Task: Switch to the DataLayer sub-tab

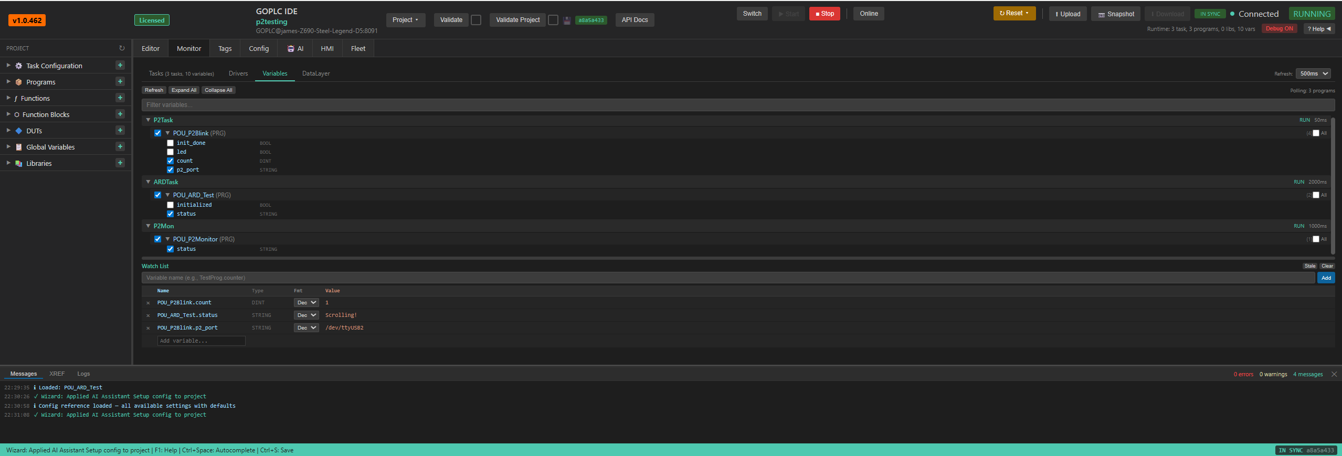Action: 316,73
